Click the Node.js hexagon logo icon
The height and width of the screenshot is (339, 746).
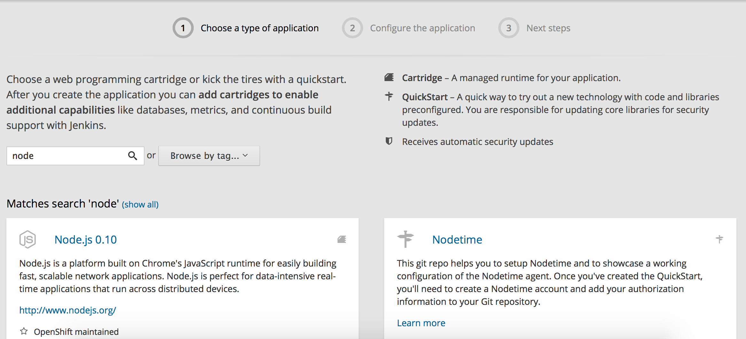click(27, 239)
